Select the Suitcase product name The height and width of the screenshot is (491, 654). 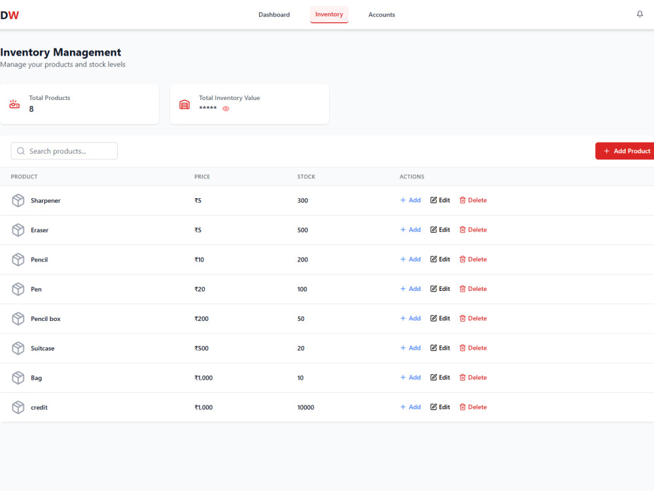pos(43,348)
